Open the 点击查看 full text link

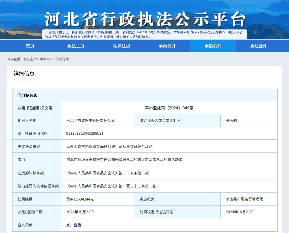[x=74, y=225]
